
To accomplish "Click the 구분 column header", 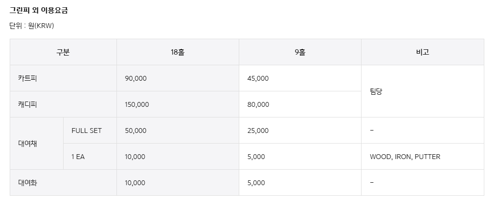I will tap(63, 52).
